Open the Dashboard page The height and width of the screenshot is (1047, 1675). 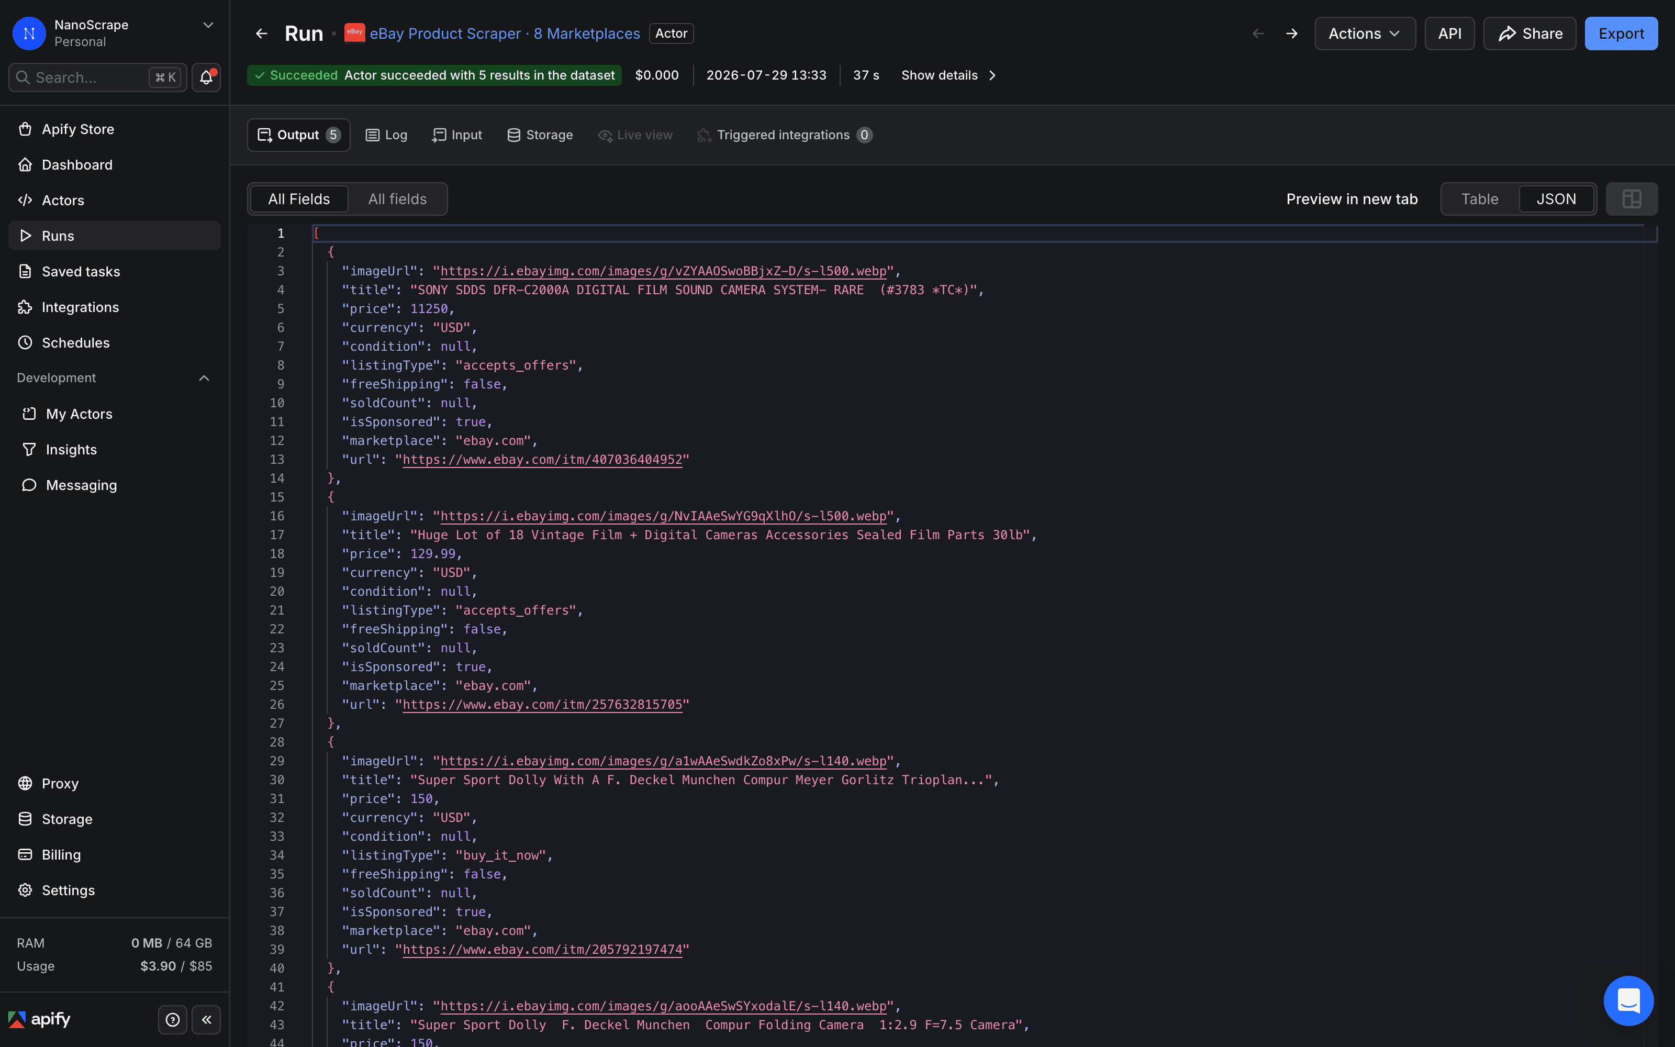114,165
